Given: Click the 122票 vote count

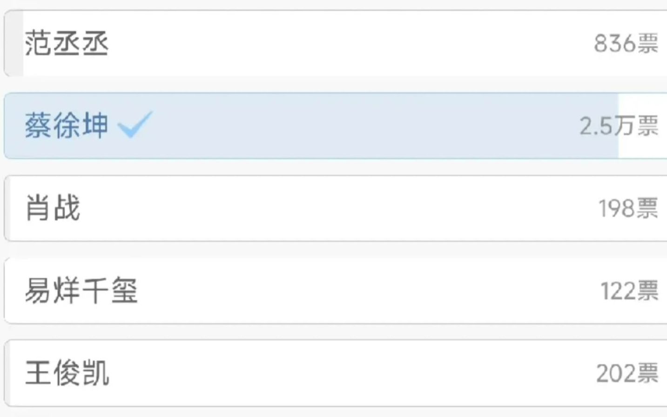Looking at the screenshot, I should coord(629,291).
